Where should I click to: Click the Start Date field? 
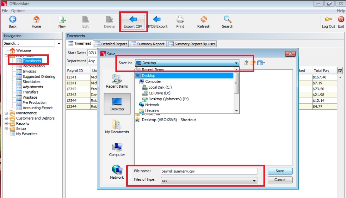(x=92, y=53)
